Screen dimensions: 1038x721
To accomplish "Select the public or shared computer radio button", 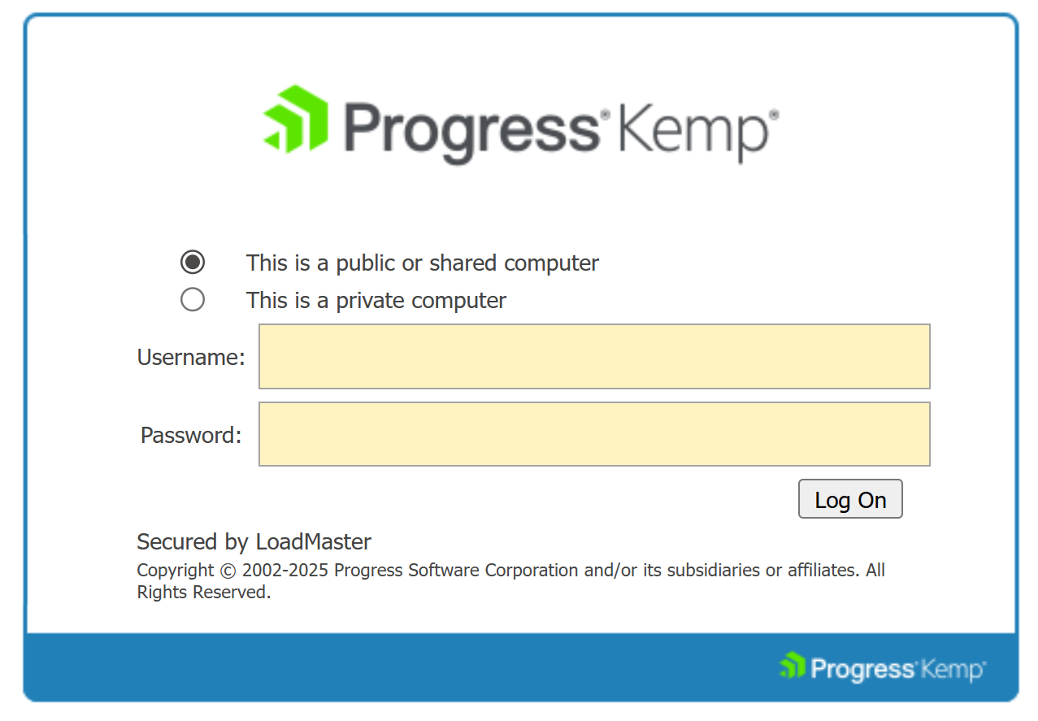I will point(193,263).
